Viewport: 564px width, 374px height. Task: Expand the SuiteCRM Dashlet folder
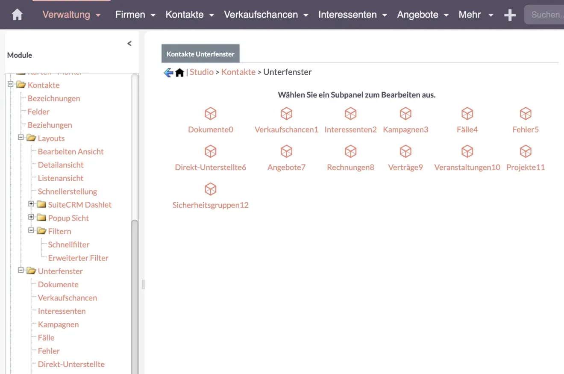coord(31,204)
